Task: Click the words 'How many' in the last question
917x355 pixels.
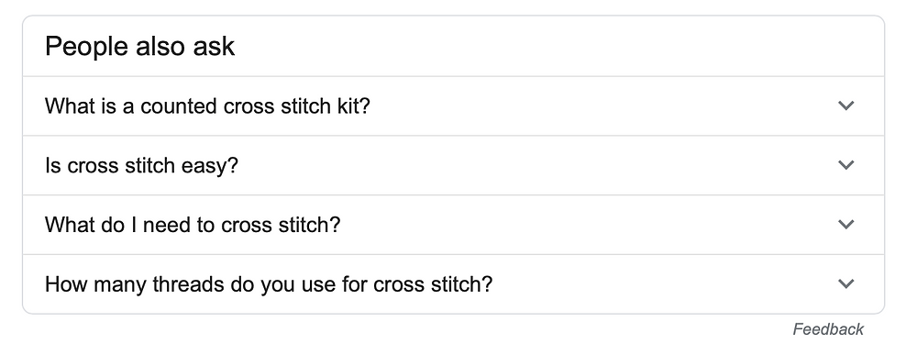Action: (96, 284)
